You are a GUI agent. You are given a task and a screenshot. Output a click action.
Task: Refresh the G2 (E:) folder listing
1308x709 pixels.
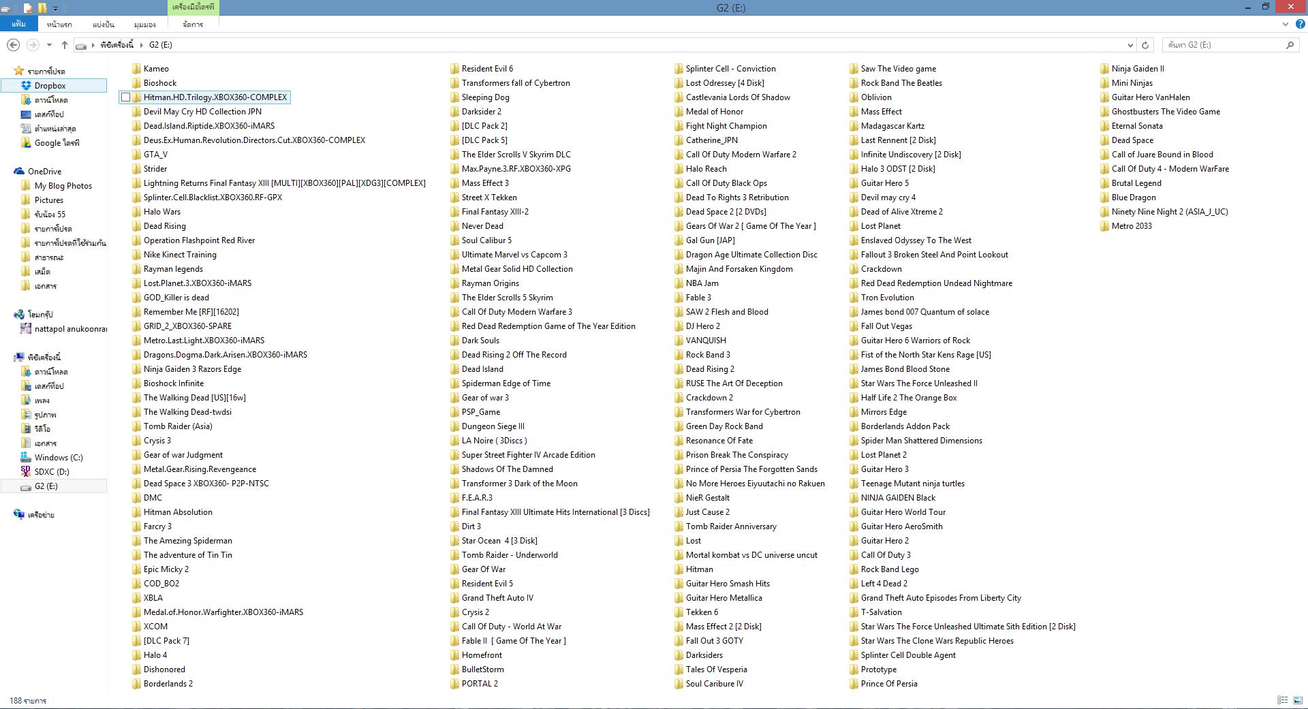[x=1145, y=45]
